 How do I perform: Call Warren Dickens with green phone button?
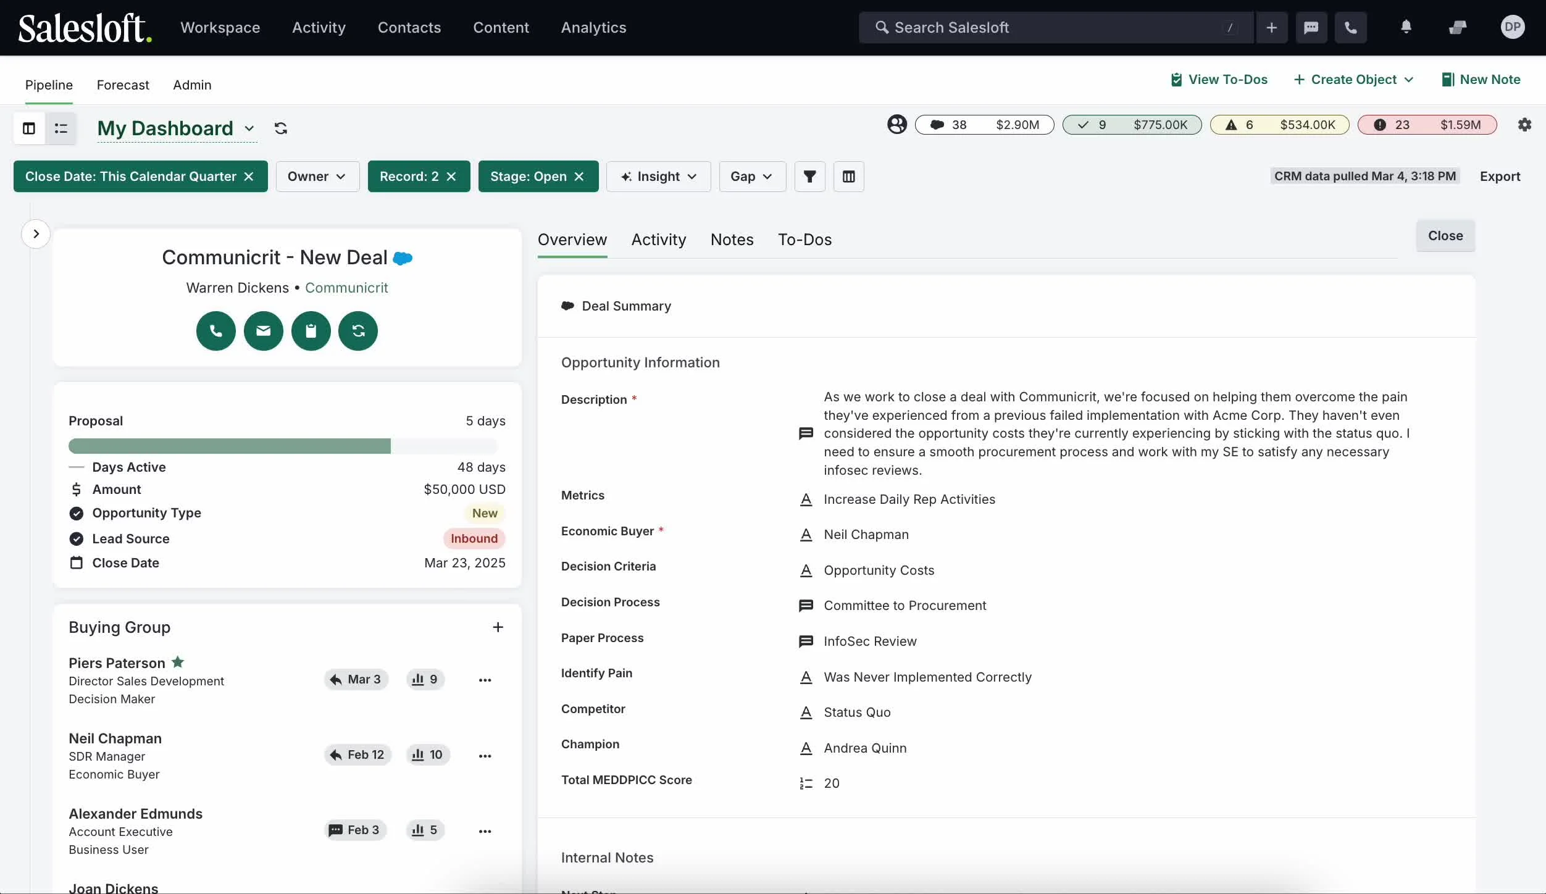point(216,331)
